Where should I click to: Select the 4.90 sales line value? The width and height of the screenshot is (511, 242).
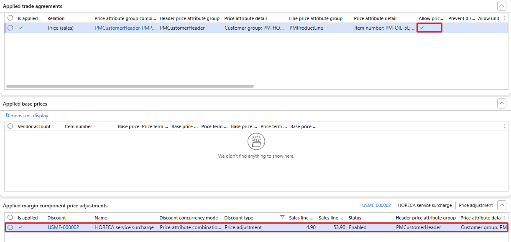pos(310,227)
